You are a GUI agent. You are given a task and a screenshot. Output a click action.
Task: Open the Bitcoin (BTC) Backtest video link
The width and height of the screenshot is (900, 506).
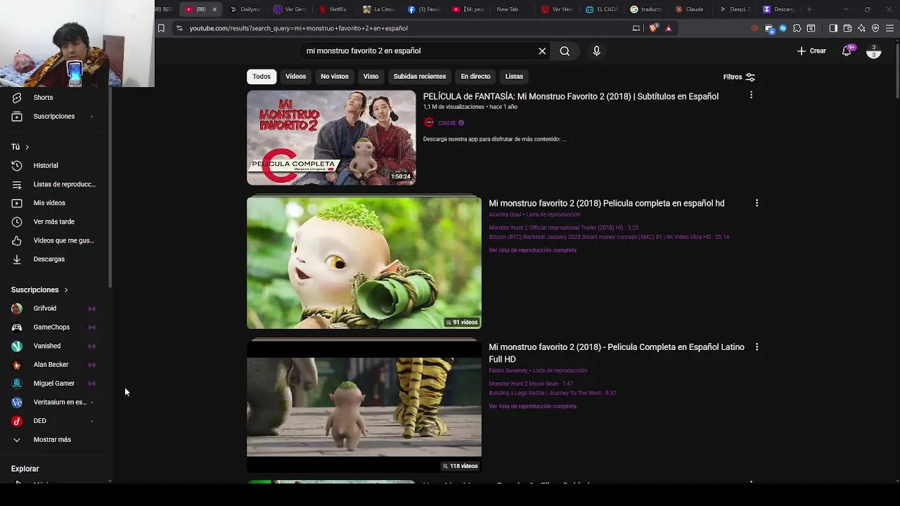(609, 237)
